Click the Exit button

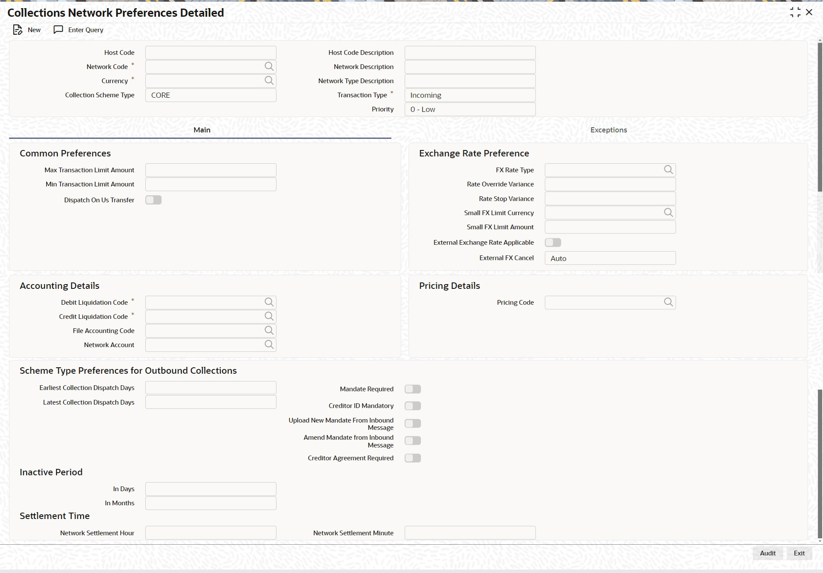pyautogui.click(x=799, y=553)
